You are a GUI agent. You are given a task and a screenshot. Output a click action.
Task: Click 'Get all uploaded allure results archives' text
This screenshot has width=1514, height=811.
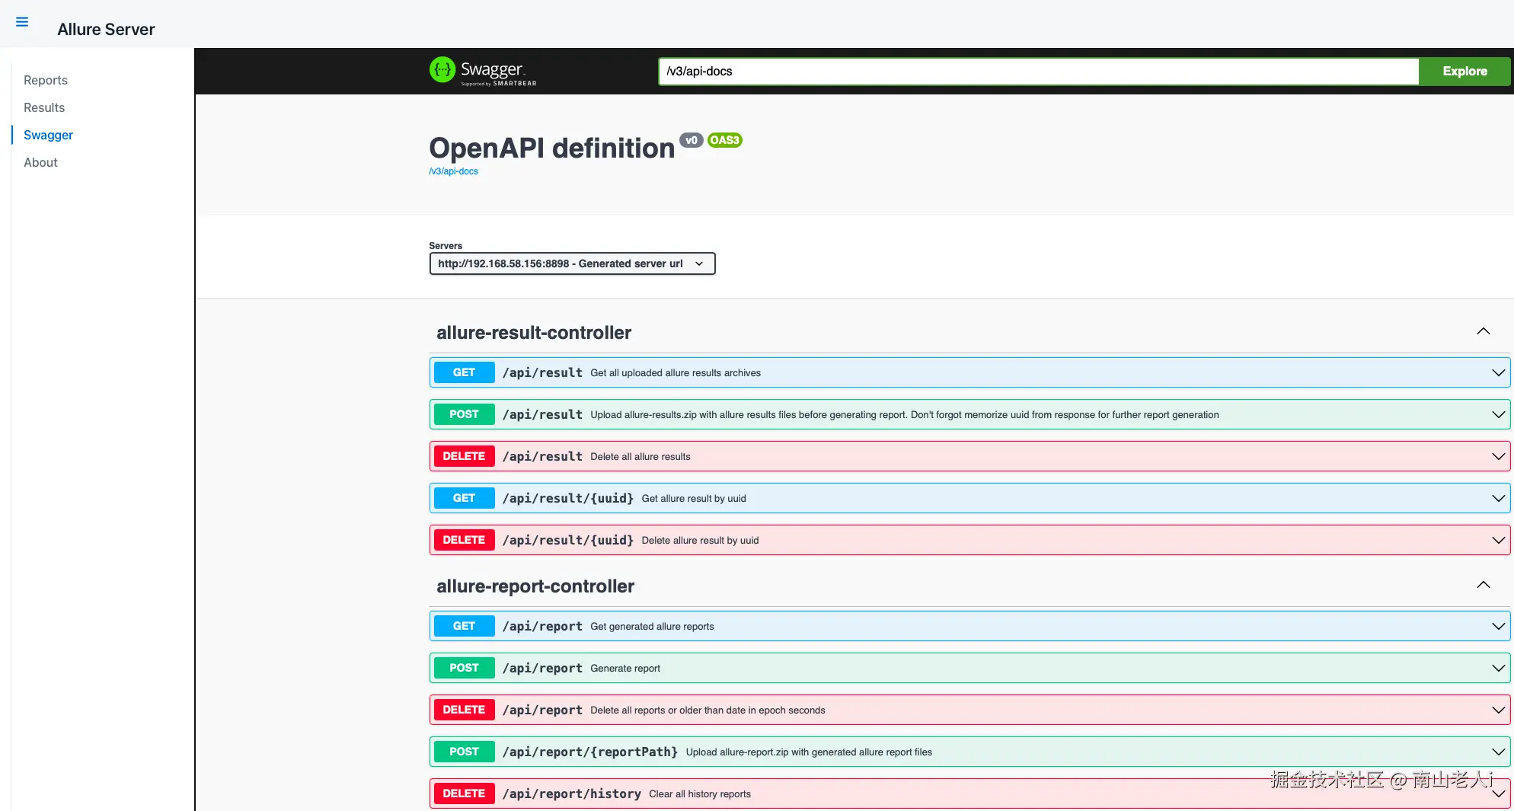pyautogui.click(x=676, y=373)
